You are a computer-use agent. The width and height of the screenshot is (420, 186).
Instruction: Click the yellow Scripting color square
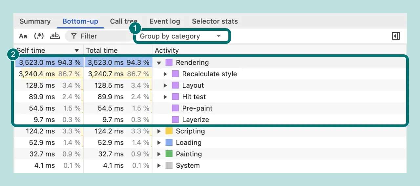coord(169,131)
